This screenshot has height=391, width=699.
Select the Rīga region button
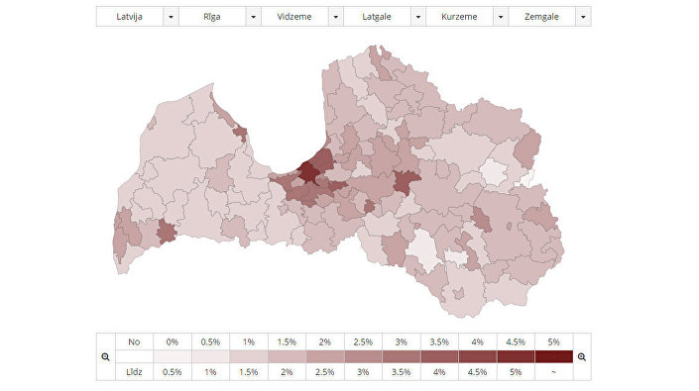coord(212,17)
